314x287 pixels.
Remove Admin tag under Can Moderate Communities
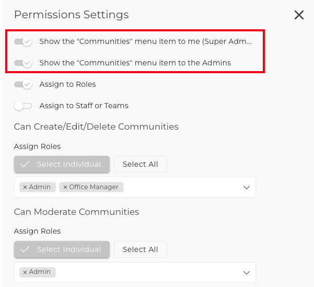(x=25, y=272)
